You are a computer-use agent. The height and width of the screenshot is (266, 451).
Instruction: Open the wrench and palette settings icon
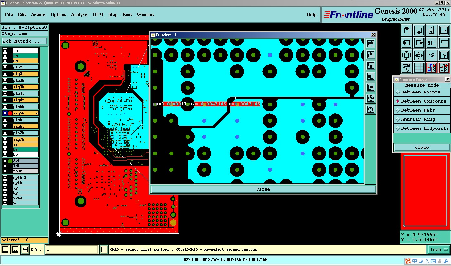pyautogui.click(x=407, y=68)
